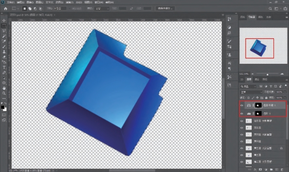Open the 文件(F) menu
This screenshot has height=172, width=289.
coord(10,3)
